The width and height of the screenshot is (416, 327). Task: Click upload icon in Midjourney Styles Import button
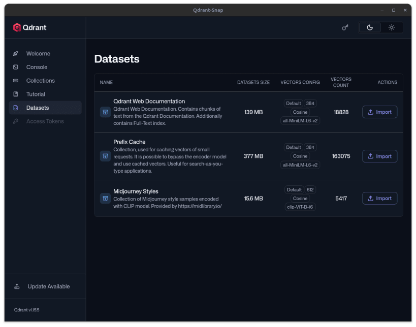click(x=371, y=199)
